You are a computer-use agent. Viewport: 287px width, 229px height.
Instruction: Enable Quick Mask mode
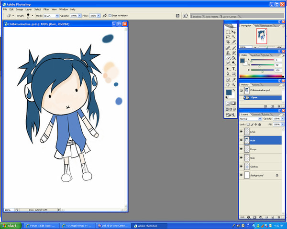coord(233,104)
